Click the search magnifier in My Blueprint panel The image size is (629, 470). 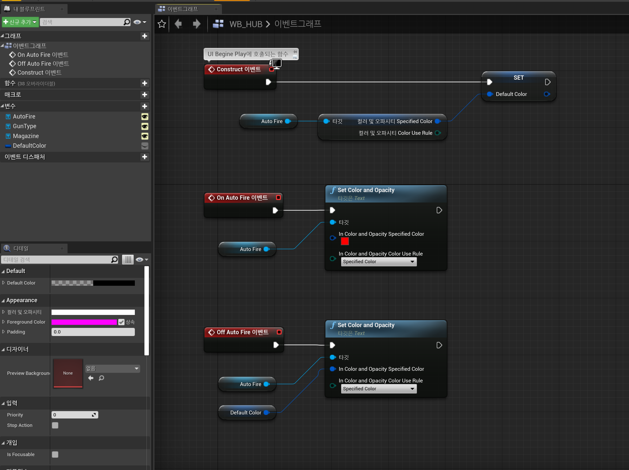(x=127, y=22)
